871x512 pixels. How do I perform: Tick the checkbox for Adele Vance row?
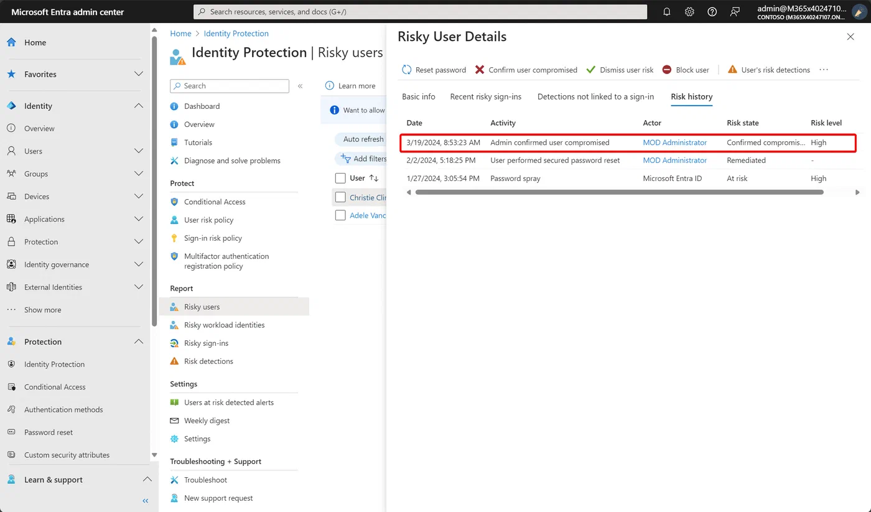(x=340, y=215)
